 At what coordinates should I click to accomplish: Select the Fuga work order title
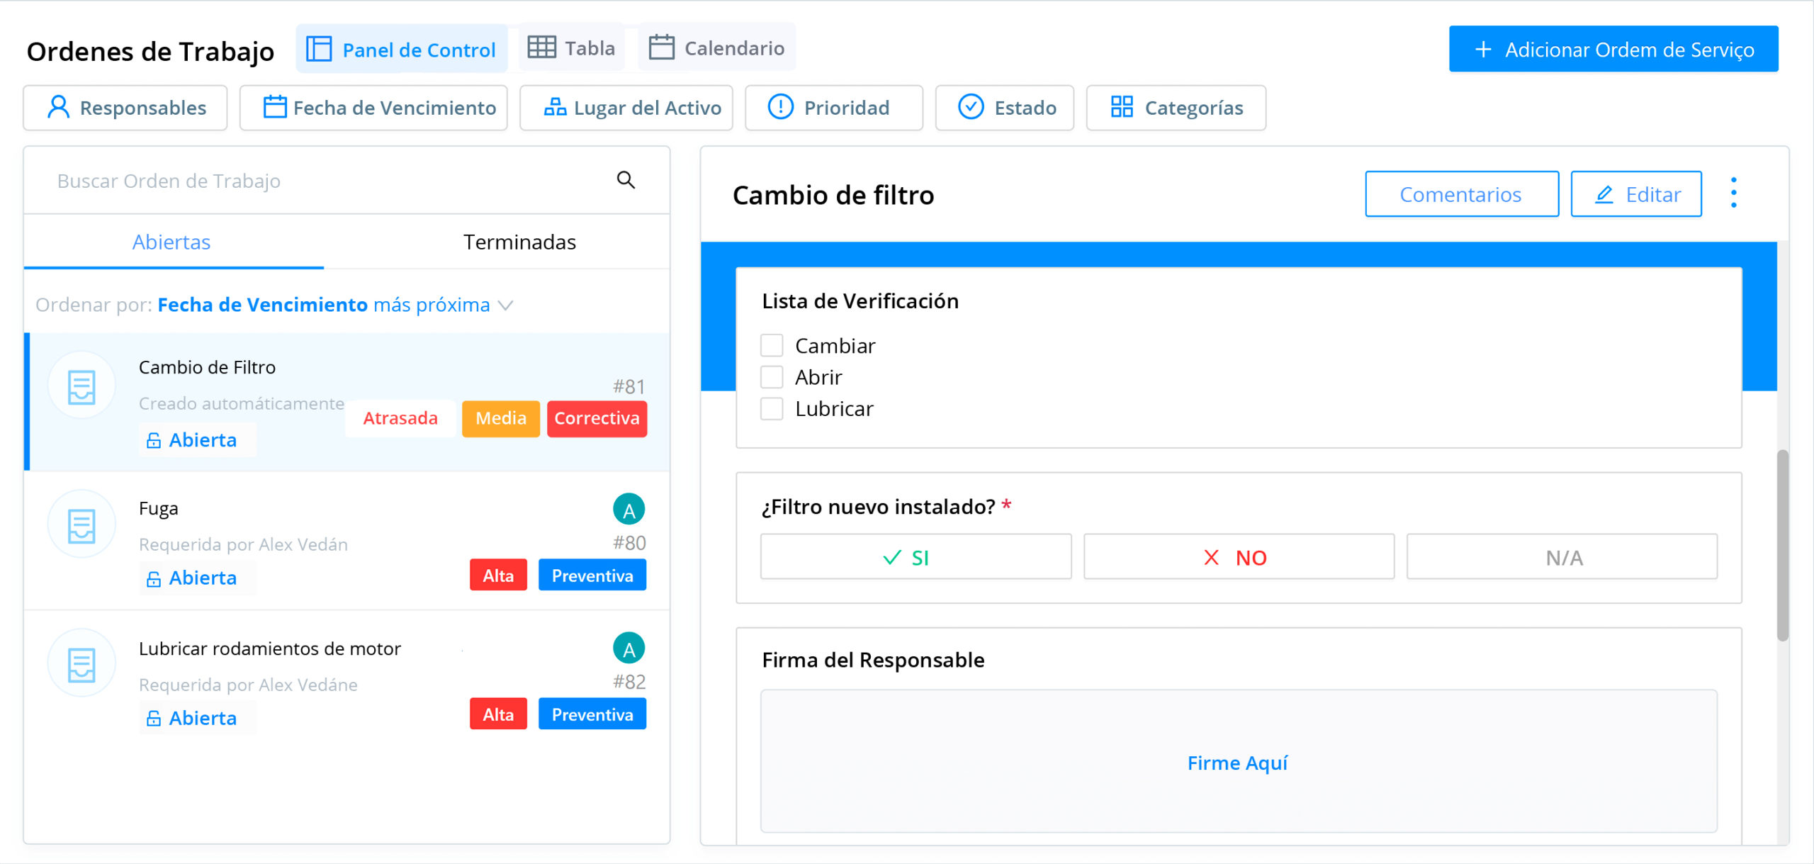[159, 509]
